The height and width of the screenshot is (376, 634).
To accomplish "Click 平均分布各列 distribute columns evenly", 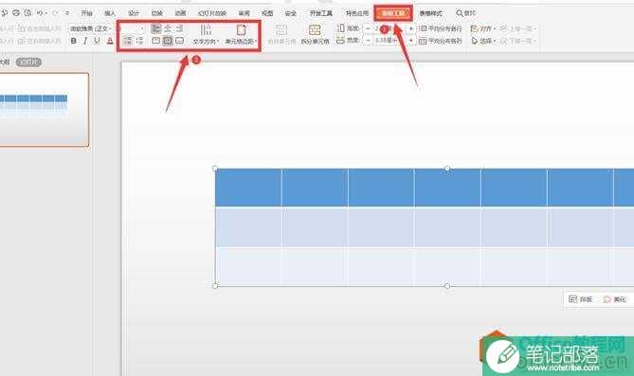I will (x=441, y=41).
